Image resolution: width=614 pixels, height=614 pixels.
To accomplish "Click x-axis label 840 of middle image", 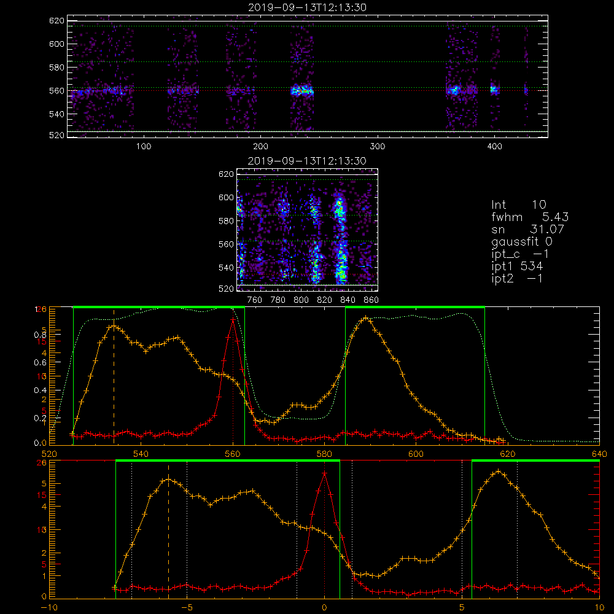I will click(348, 300).
